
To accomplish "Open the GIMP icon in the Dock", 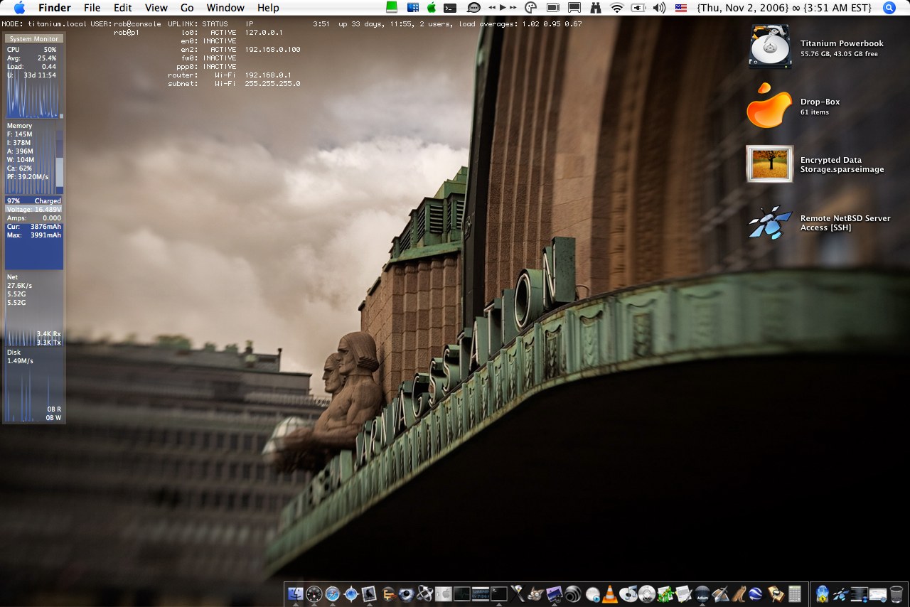I will click(x=535, y=593).
